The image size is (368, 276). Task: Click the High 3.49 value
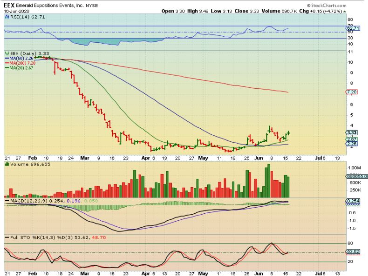pos(198,11)
